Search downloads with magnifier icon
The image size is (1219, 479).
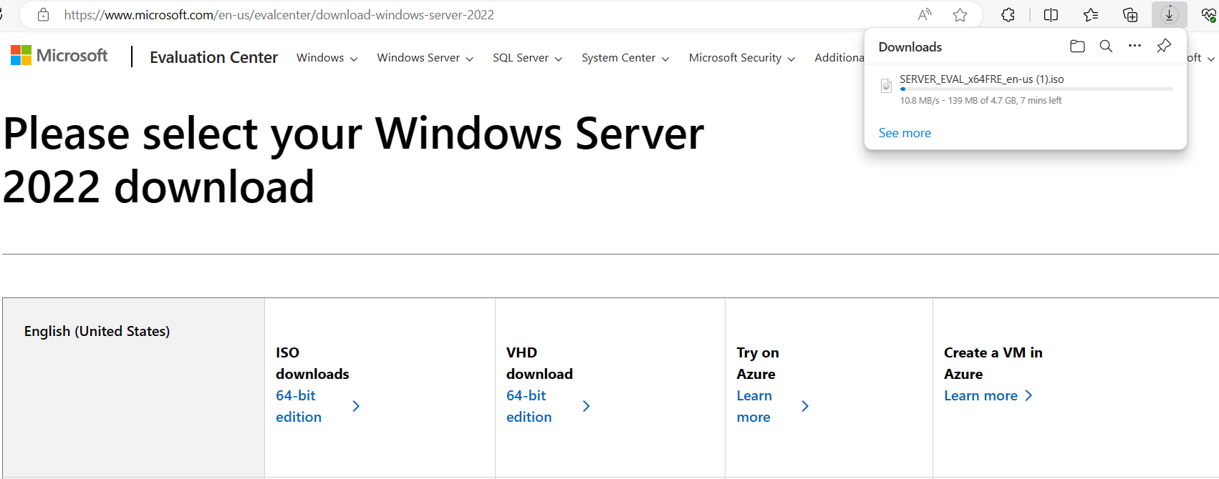(x=1106, y=46)
